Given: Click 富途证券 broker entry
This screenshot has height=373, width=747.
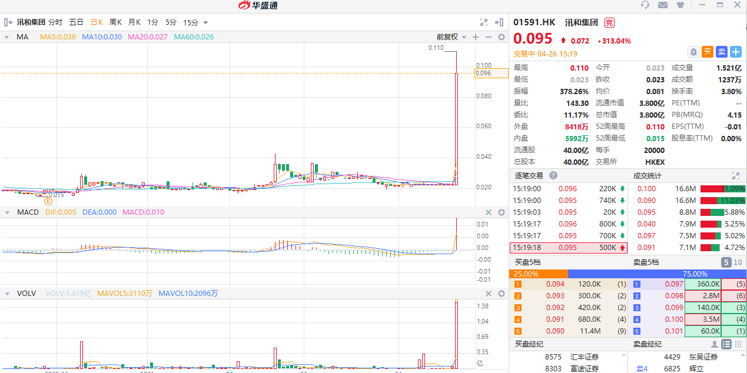Looking at the screenshot, I should click(x=586, y=368).
